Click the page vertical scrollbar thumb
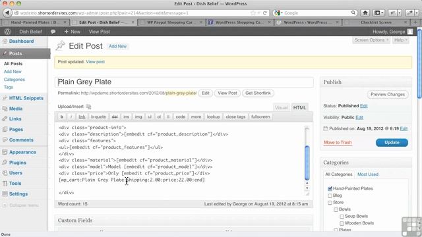Image resolution: width=422 pixels, height=237 pixels. point(419,64)
